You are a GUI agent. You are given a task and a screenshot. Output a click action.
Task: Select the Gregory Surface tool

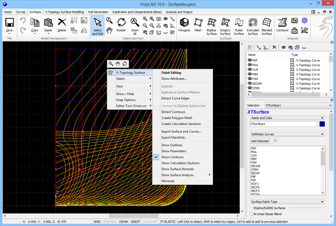[225, 26]
